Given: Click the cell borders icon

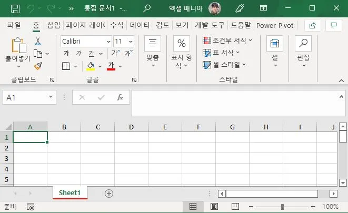Looking at the screenshot, I should coord(66,66).
